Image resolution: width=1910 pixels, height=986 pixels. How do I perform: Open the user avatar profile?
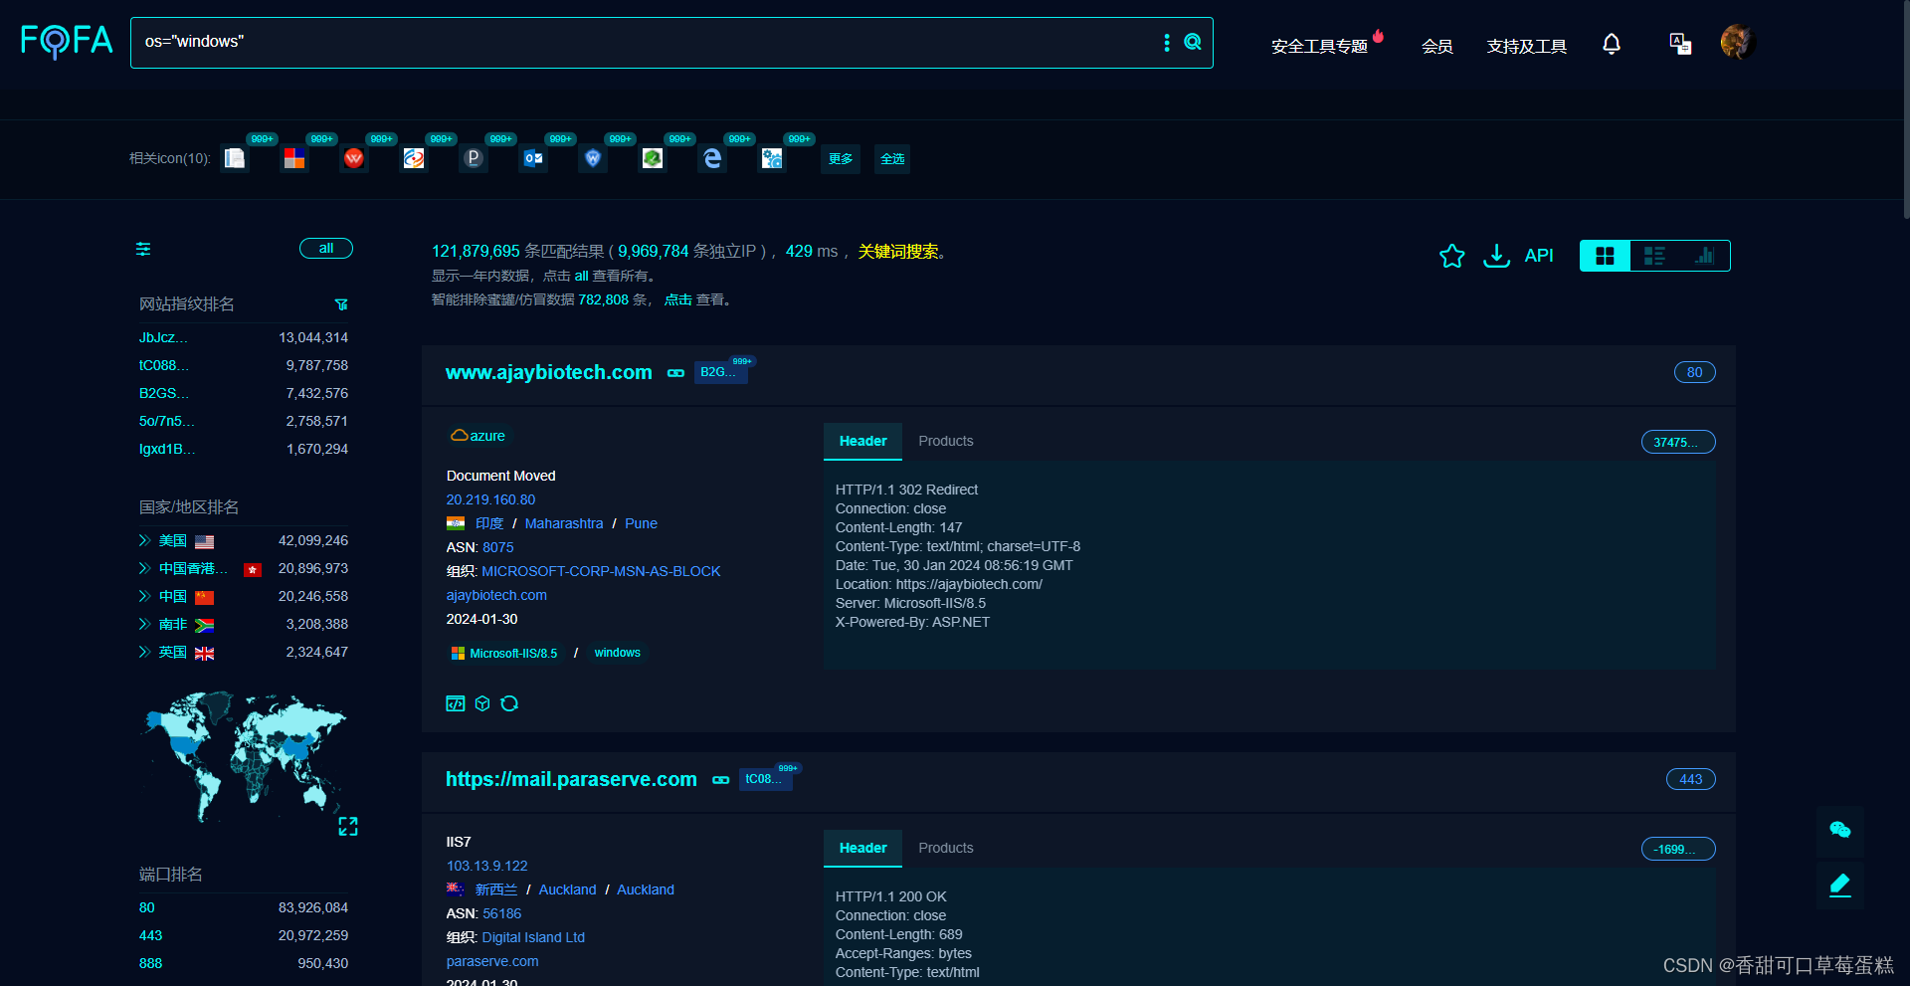[1738, 42]
